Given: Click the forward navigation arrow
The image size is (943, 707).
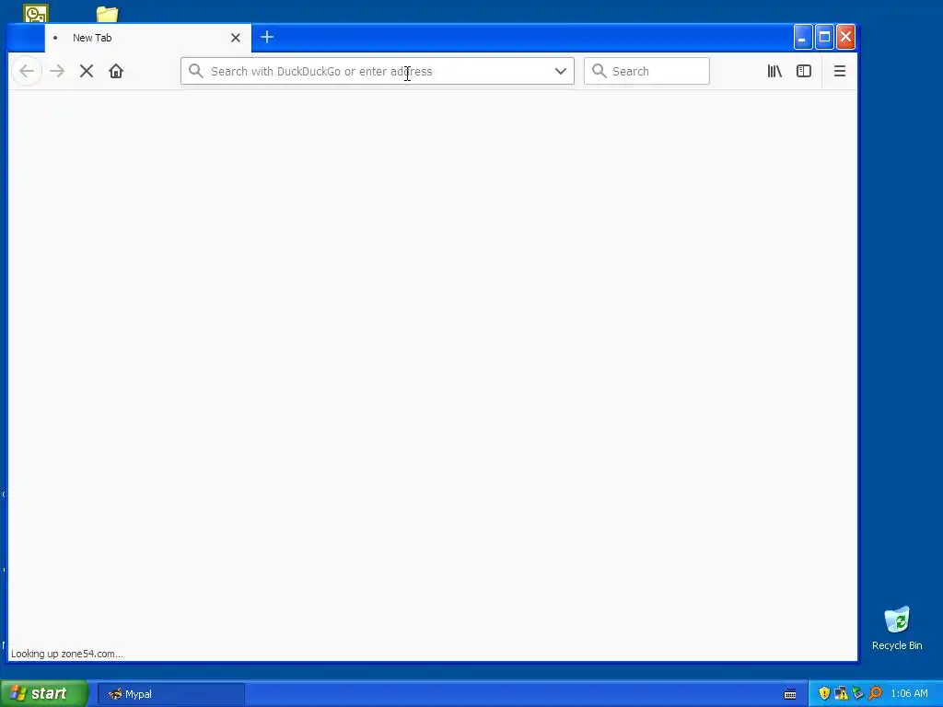Looking at the screenshot, I should [57, 71].
